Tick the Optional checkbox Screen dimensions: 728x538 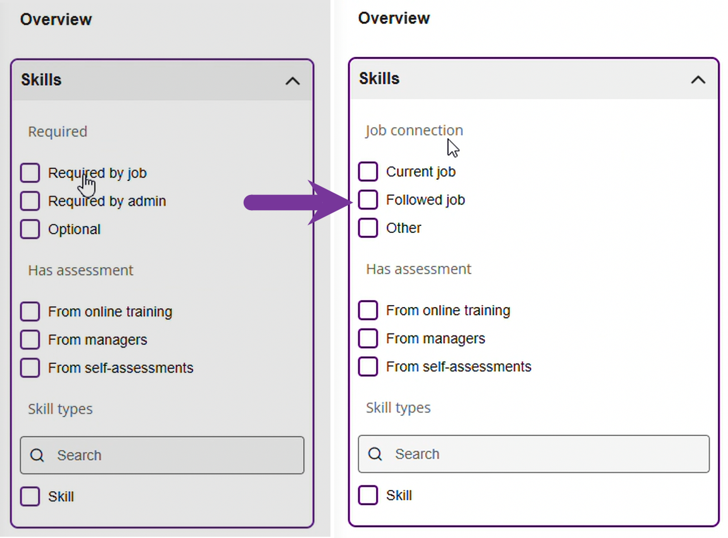point(30,229)
